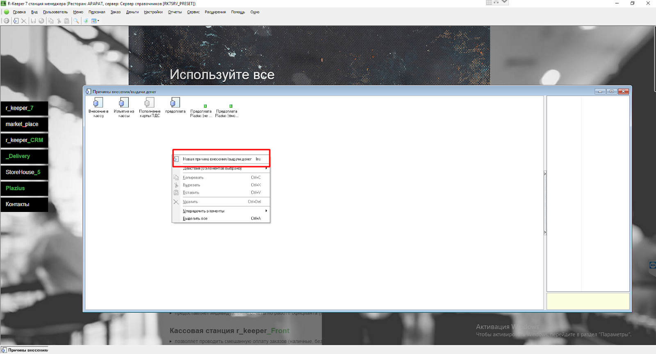Open the view mode grid dropdown in toolbar
The image size is (656, 354).
(x=95, y=21)
